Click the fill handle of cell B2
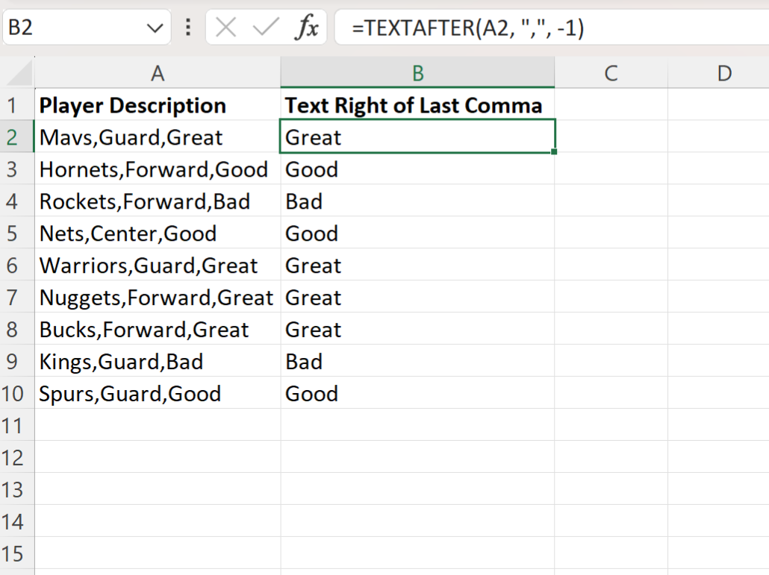Viewport: 769px width, 575px height. coord(554,152)
